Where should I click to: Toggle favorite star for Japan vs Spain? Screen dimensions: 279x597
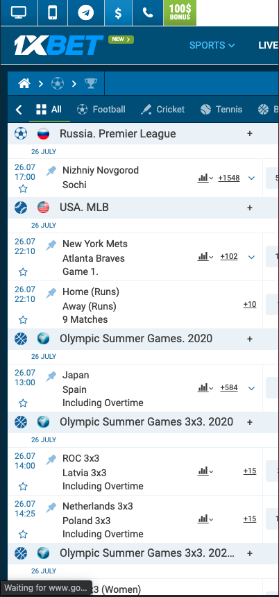point(23,403)
